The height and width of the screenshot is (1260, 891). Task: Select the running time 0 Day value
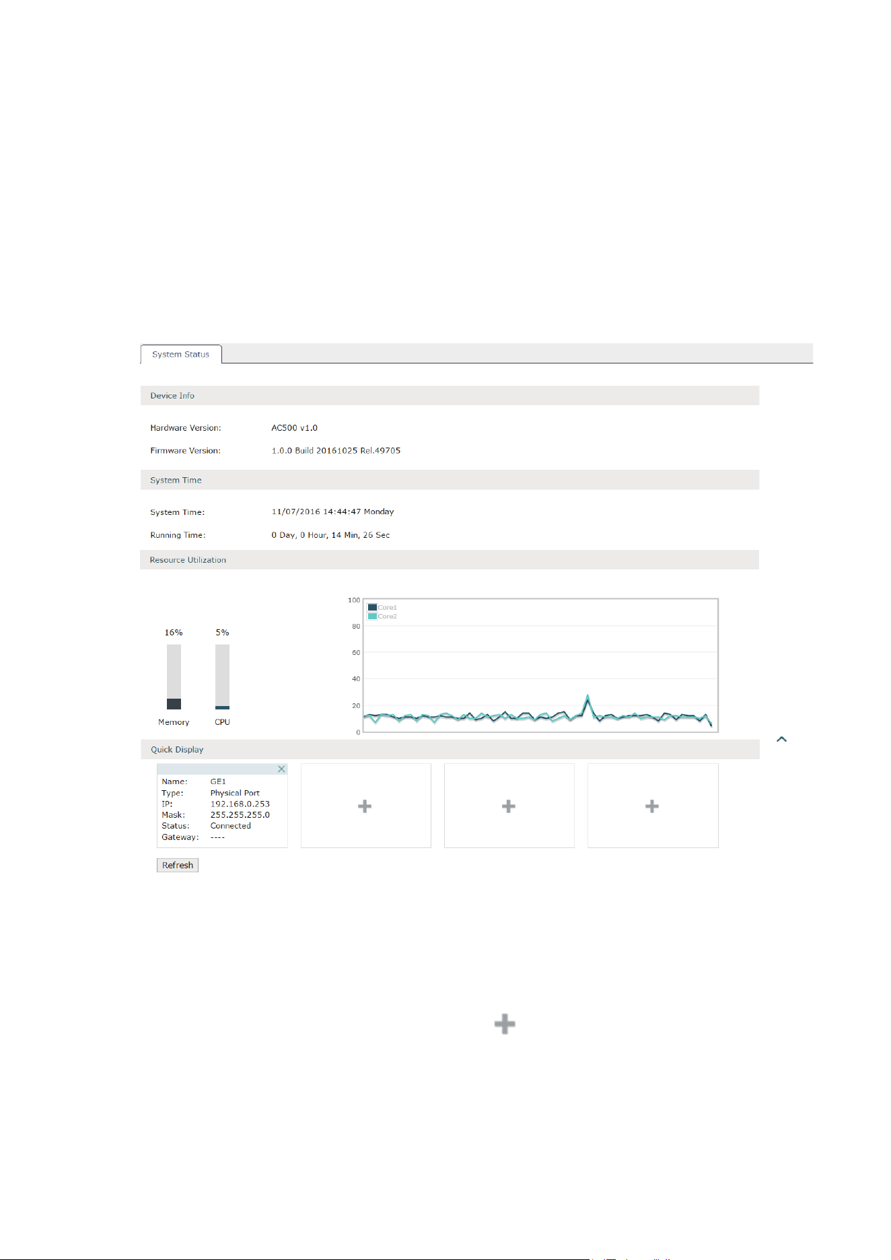(x=330, y=535)
